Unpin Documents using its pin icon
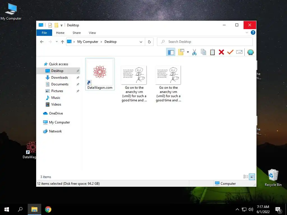 (x=78, y=84)
